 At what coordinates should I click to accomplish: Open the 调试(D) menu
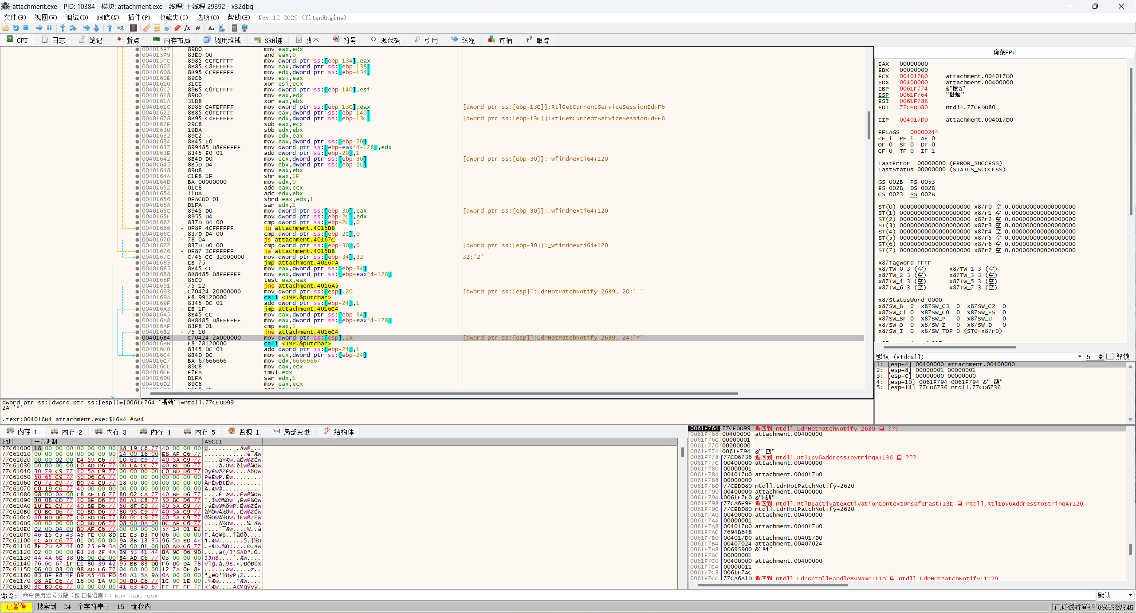pyautogui.click(x=77, y=18)
